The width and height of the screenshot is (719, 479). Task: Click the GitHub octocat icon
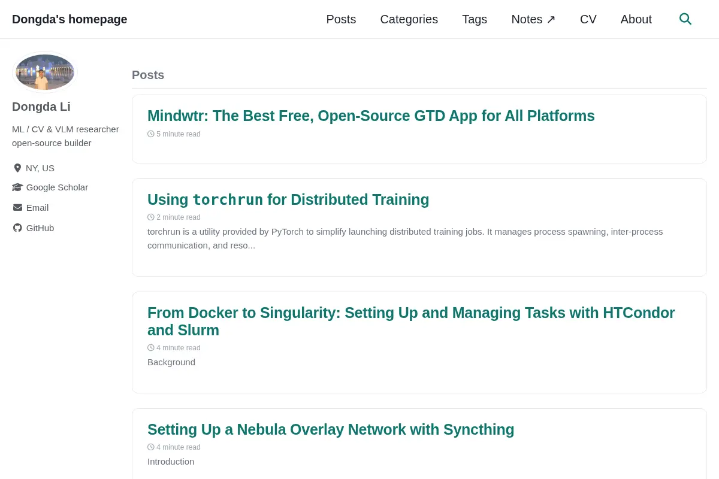coord(17,228)
